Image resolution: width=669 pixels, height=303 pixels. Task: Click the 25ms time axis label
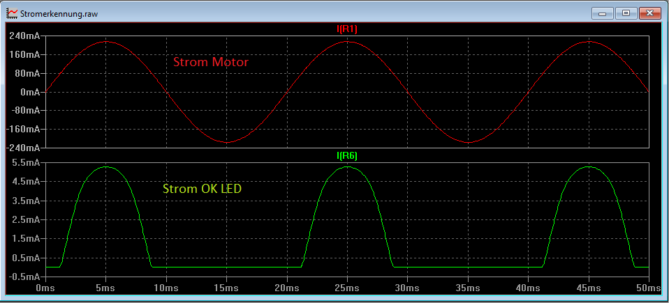click(x=347, y=287)
